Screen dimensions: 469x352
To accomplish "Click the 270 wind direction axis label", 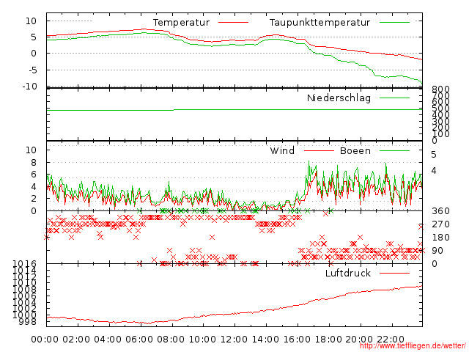I will pyautogui.click(x=440, y=224).
